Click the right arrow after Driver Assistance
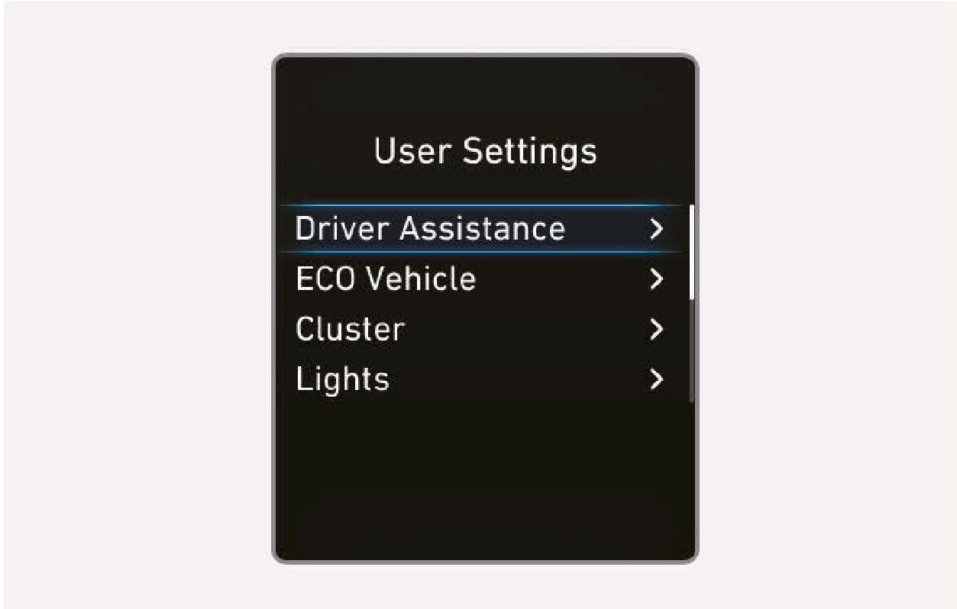This screenshot has width=957, height=609. tap(656, 229)
